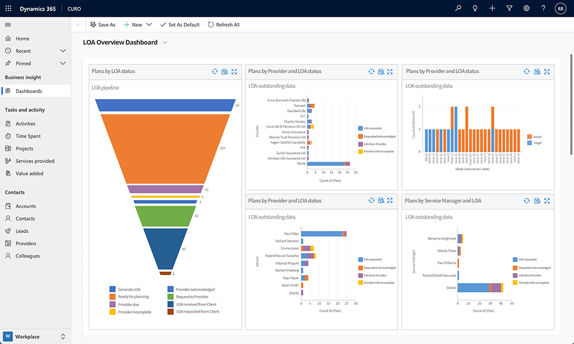View records for Plans by Service Manager chart
Image resolution: width=574 pixels, height=344 pixels.
537,201
